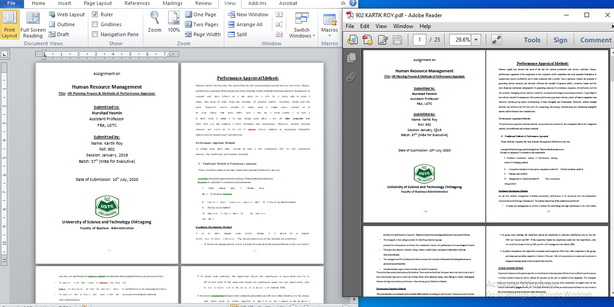Open the Edit menu in Adobe Reader
614x307 pixels.
tap(364, 26)
